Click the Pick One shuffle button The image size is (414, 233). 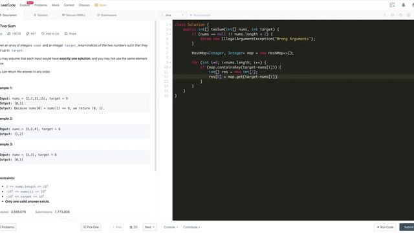tap(91, 227)
